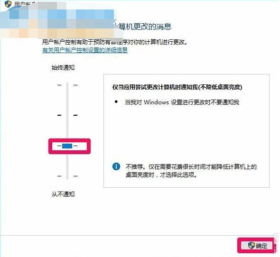This screenshot has height=257, width=280.
Task: Click the shield 确定 button to confirm
Action: click(257, 246)
